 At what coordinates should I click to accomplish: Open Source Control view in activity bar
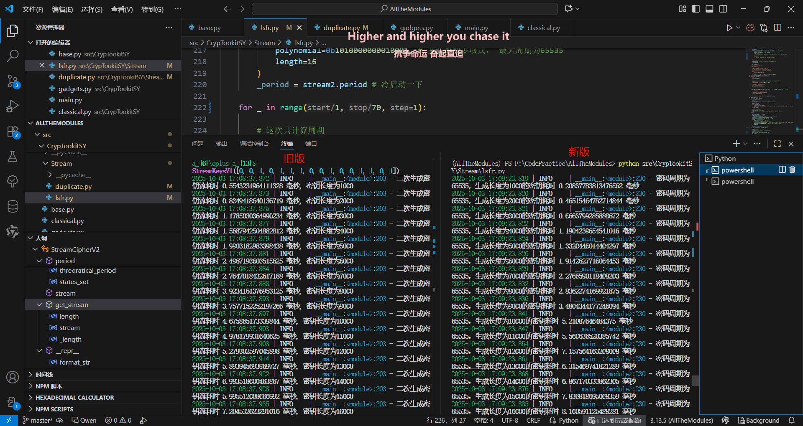(13, 81)
